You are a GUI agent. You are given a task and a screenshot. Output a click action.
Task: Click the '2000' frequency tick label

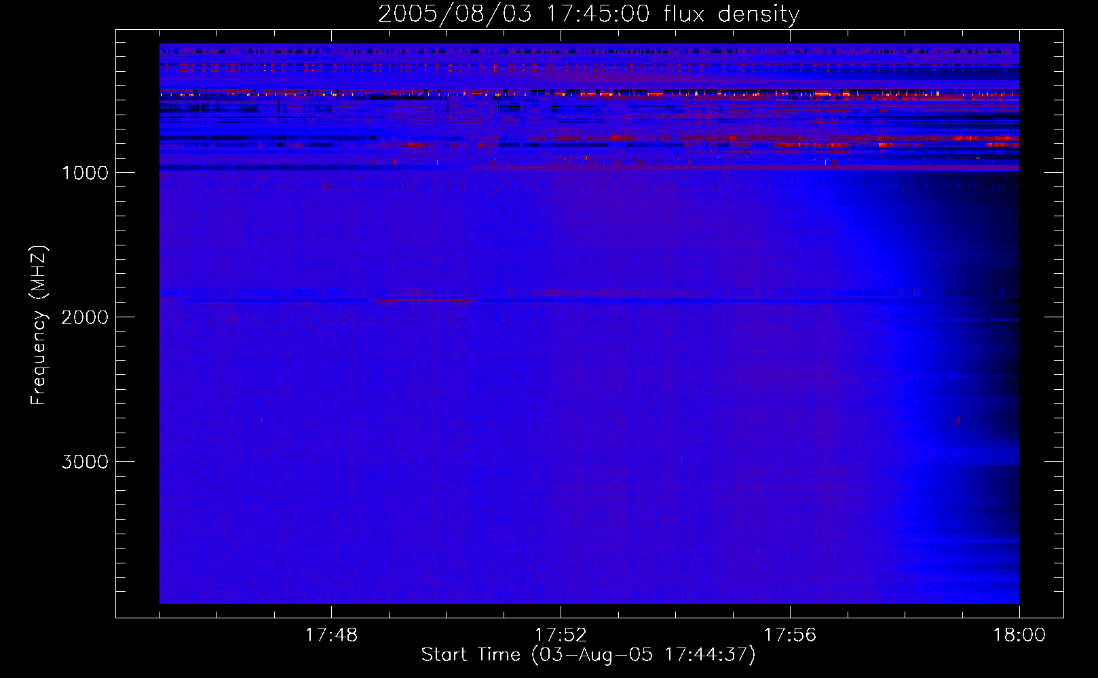(x=85, y=317)
